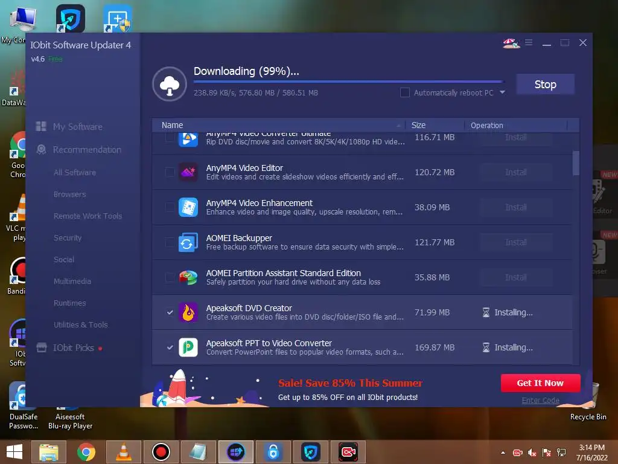Viewport: 618px width, 464px height.
Task: Open My Software section
Action: click(x=78, y=127)
